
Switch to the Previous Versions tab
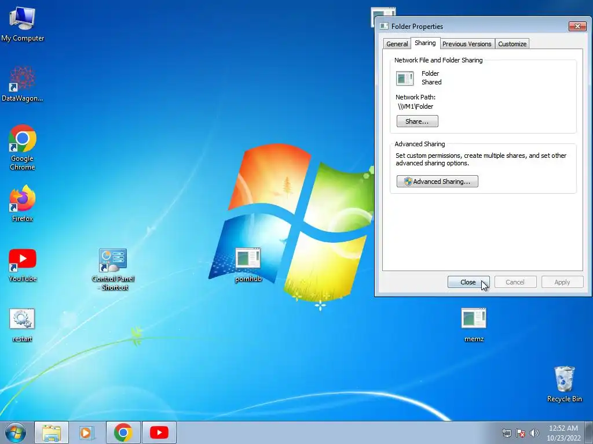pos(467,44)
